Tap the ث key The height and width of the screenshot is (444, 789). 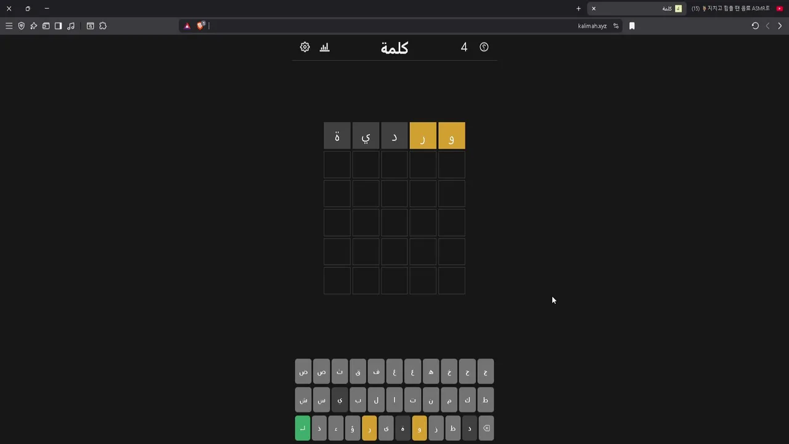click(x=340, y=372)
